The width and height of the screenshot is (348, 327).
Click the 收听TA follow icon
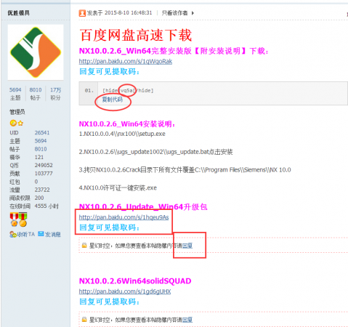[13, 234]
